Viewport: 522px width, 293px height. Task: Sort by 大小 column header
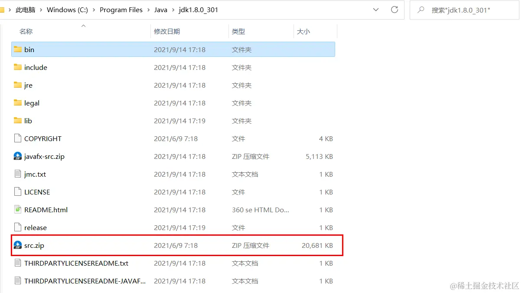(x=303, y=31)
